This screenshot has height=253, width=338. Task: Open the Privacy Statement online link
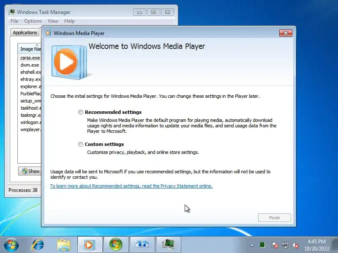pyautogui.click(x=131, y=186)
